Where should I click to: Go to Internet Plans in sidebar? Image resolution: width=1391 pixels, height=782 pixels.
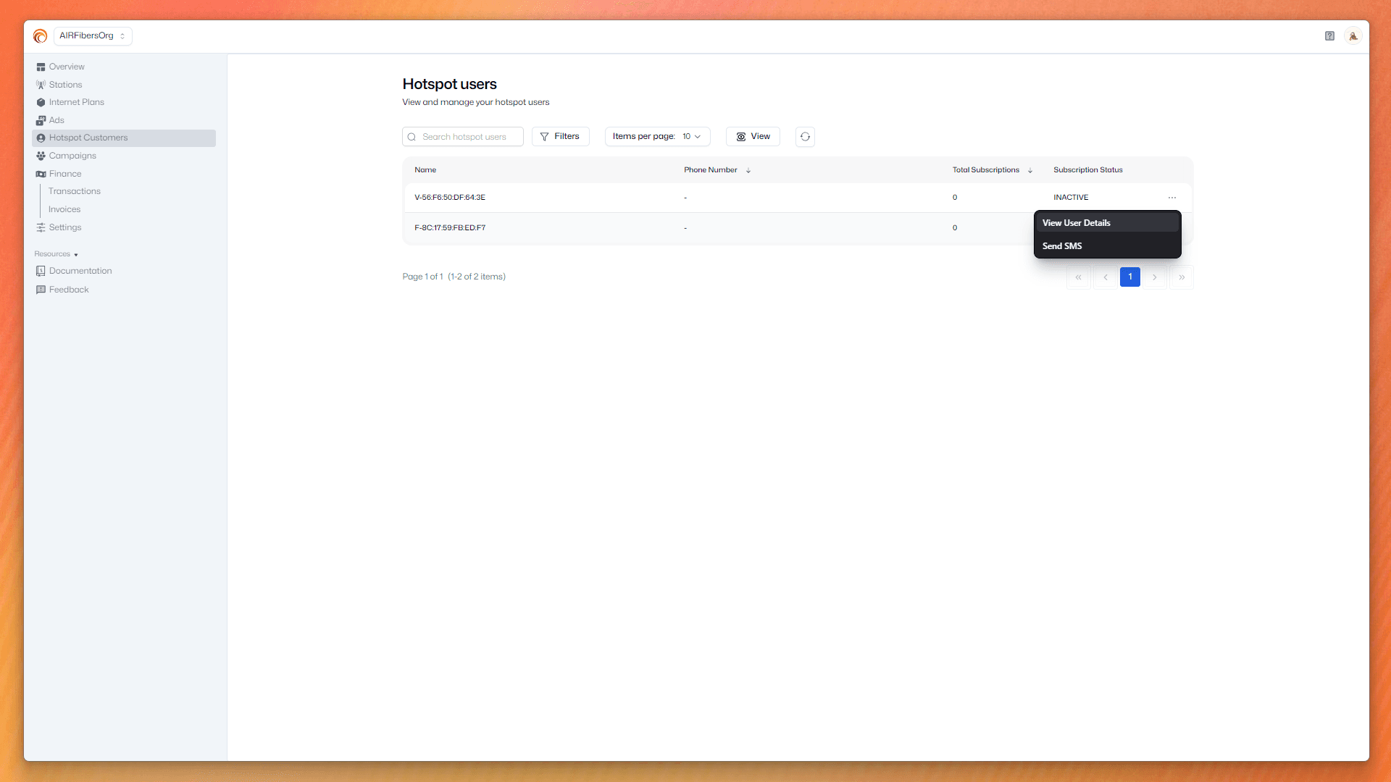[76, 102]
